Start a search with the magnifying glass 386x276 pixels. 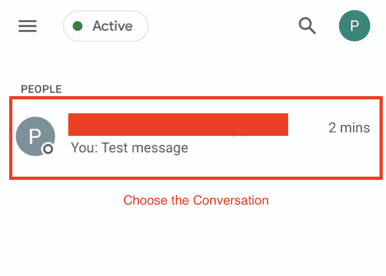307,25
